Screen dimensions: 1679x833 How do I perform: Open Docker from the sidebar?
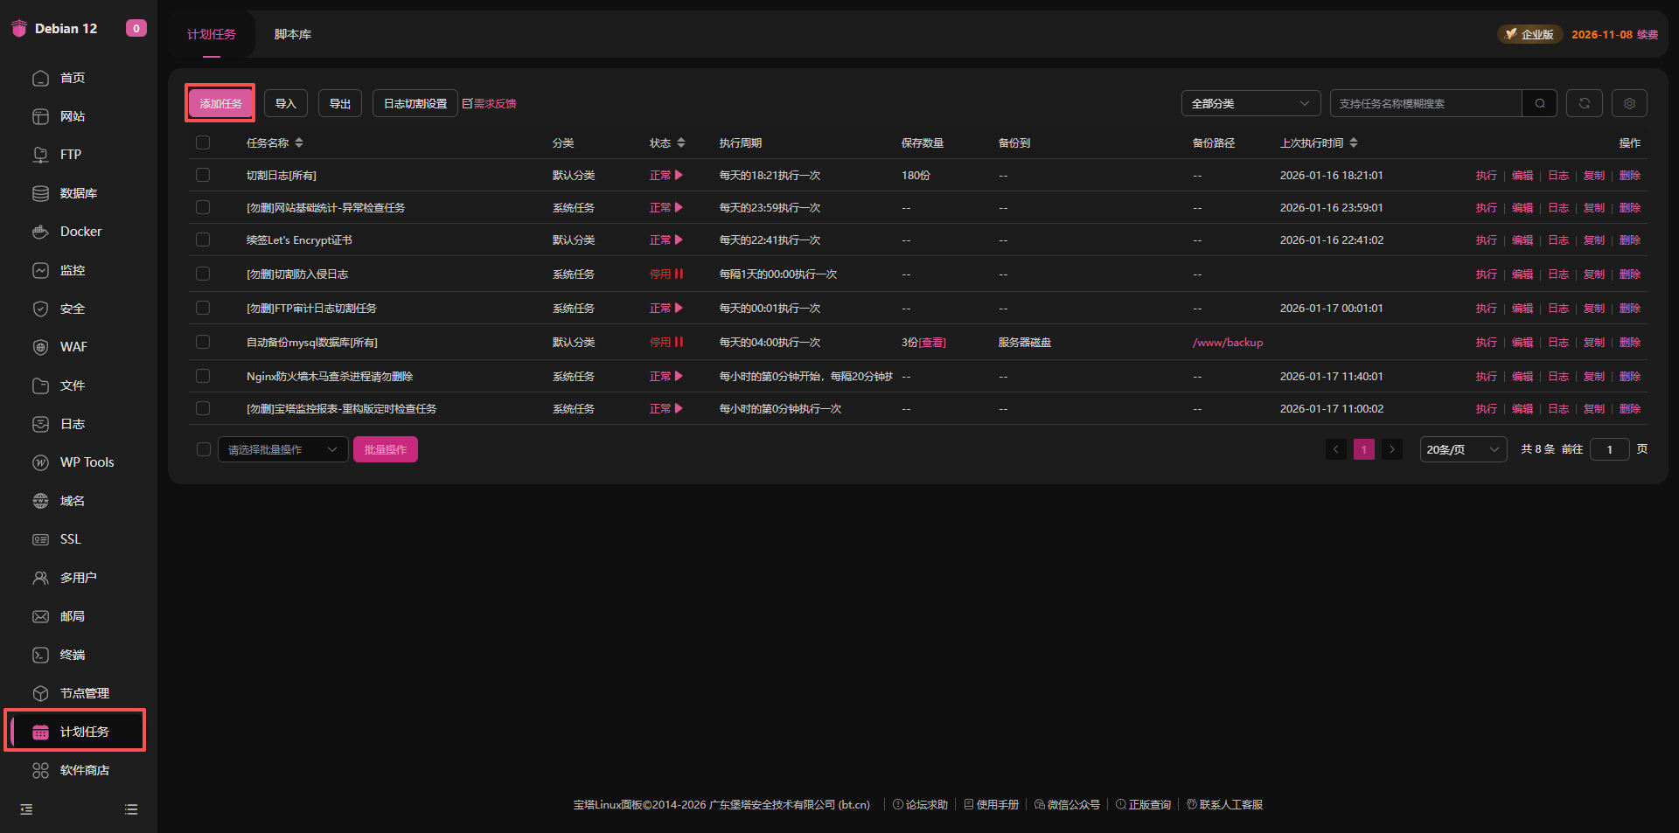(80, 232)
